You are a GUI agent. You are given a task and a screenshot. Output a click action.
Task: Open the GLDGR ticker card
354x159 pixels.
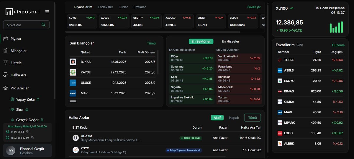pyautogui.click(x=243, y=21)
